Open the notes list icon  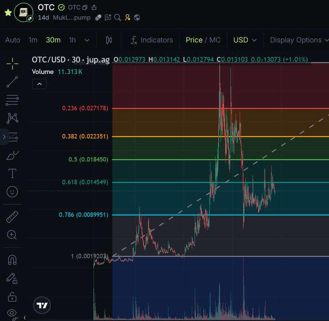(x=108, y=17)
